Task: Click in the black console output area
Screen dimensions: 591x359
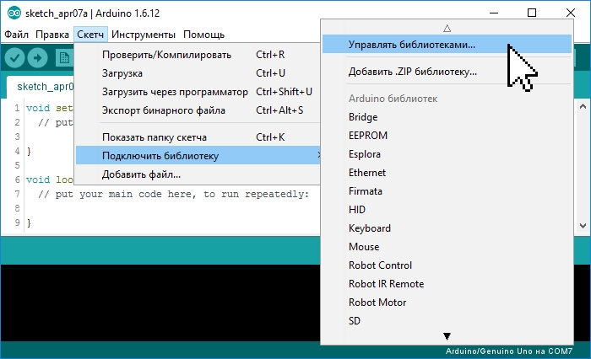Action: pos(160,303)
